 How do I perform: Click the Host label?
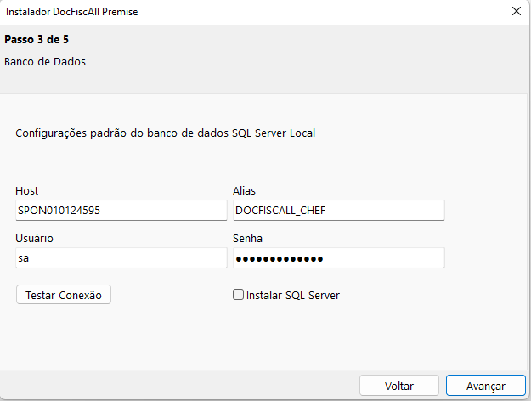pos(26,190)
